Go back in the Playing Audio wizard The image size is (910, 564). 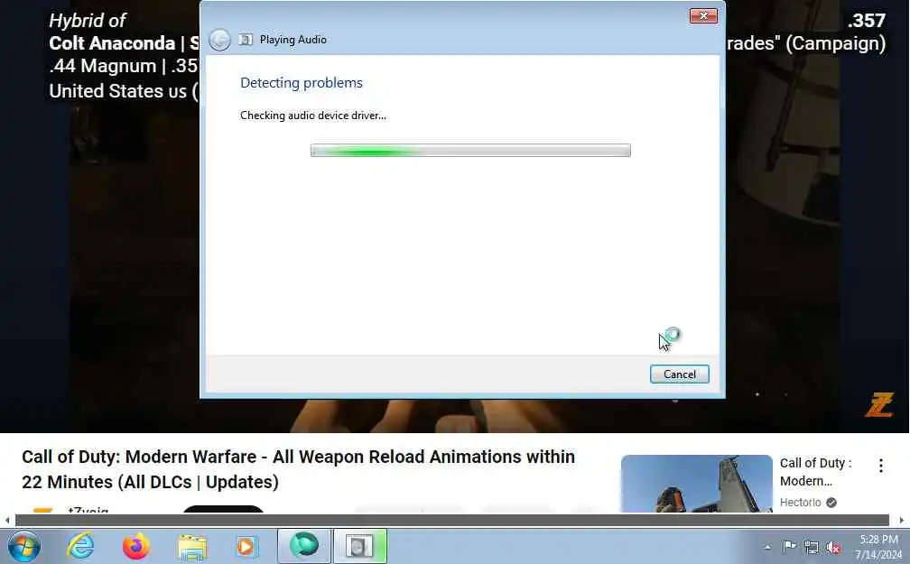219,40
